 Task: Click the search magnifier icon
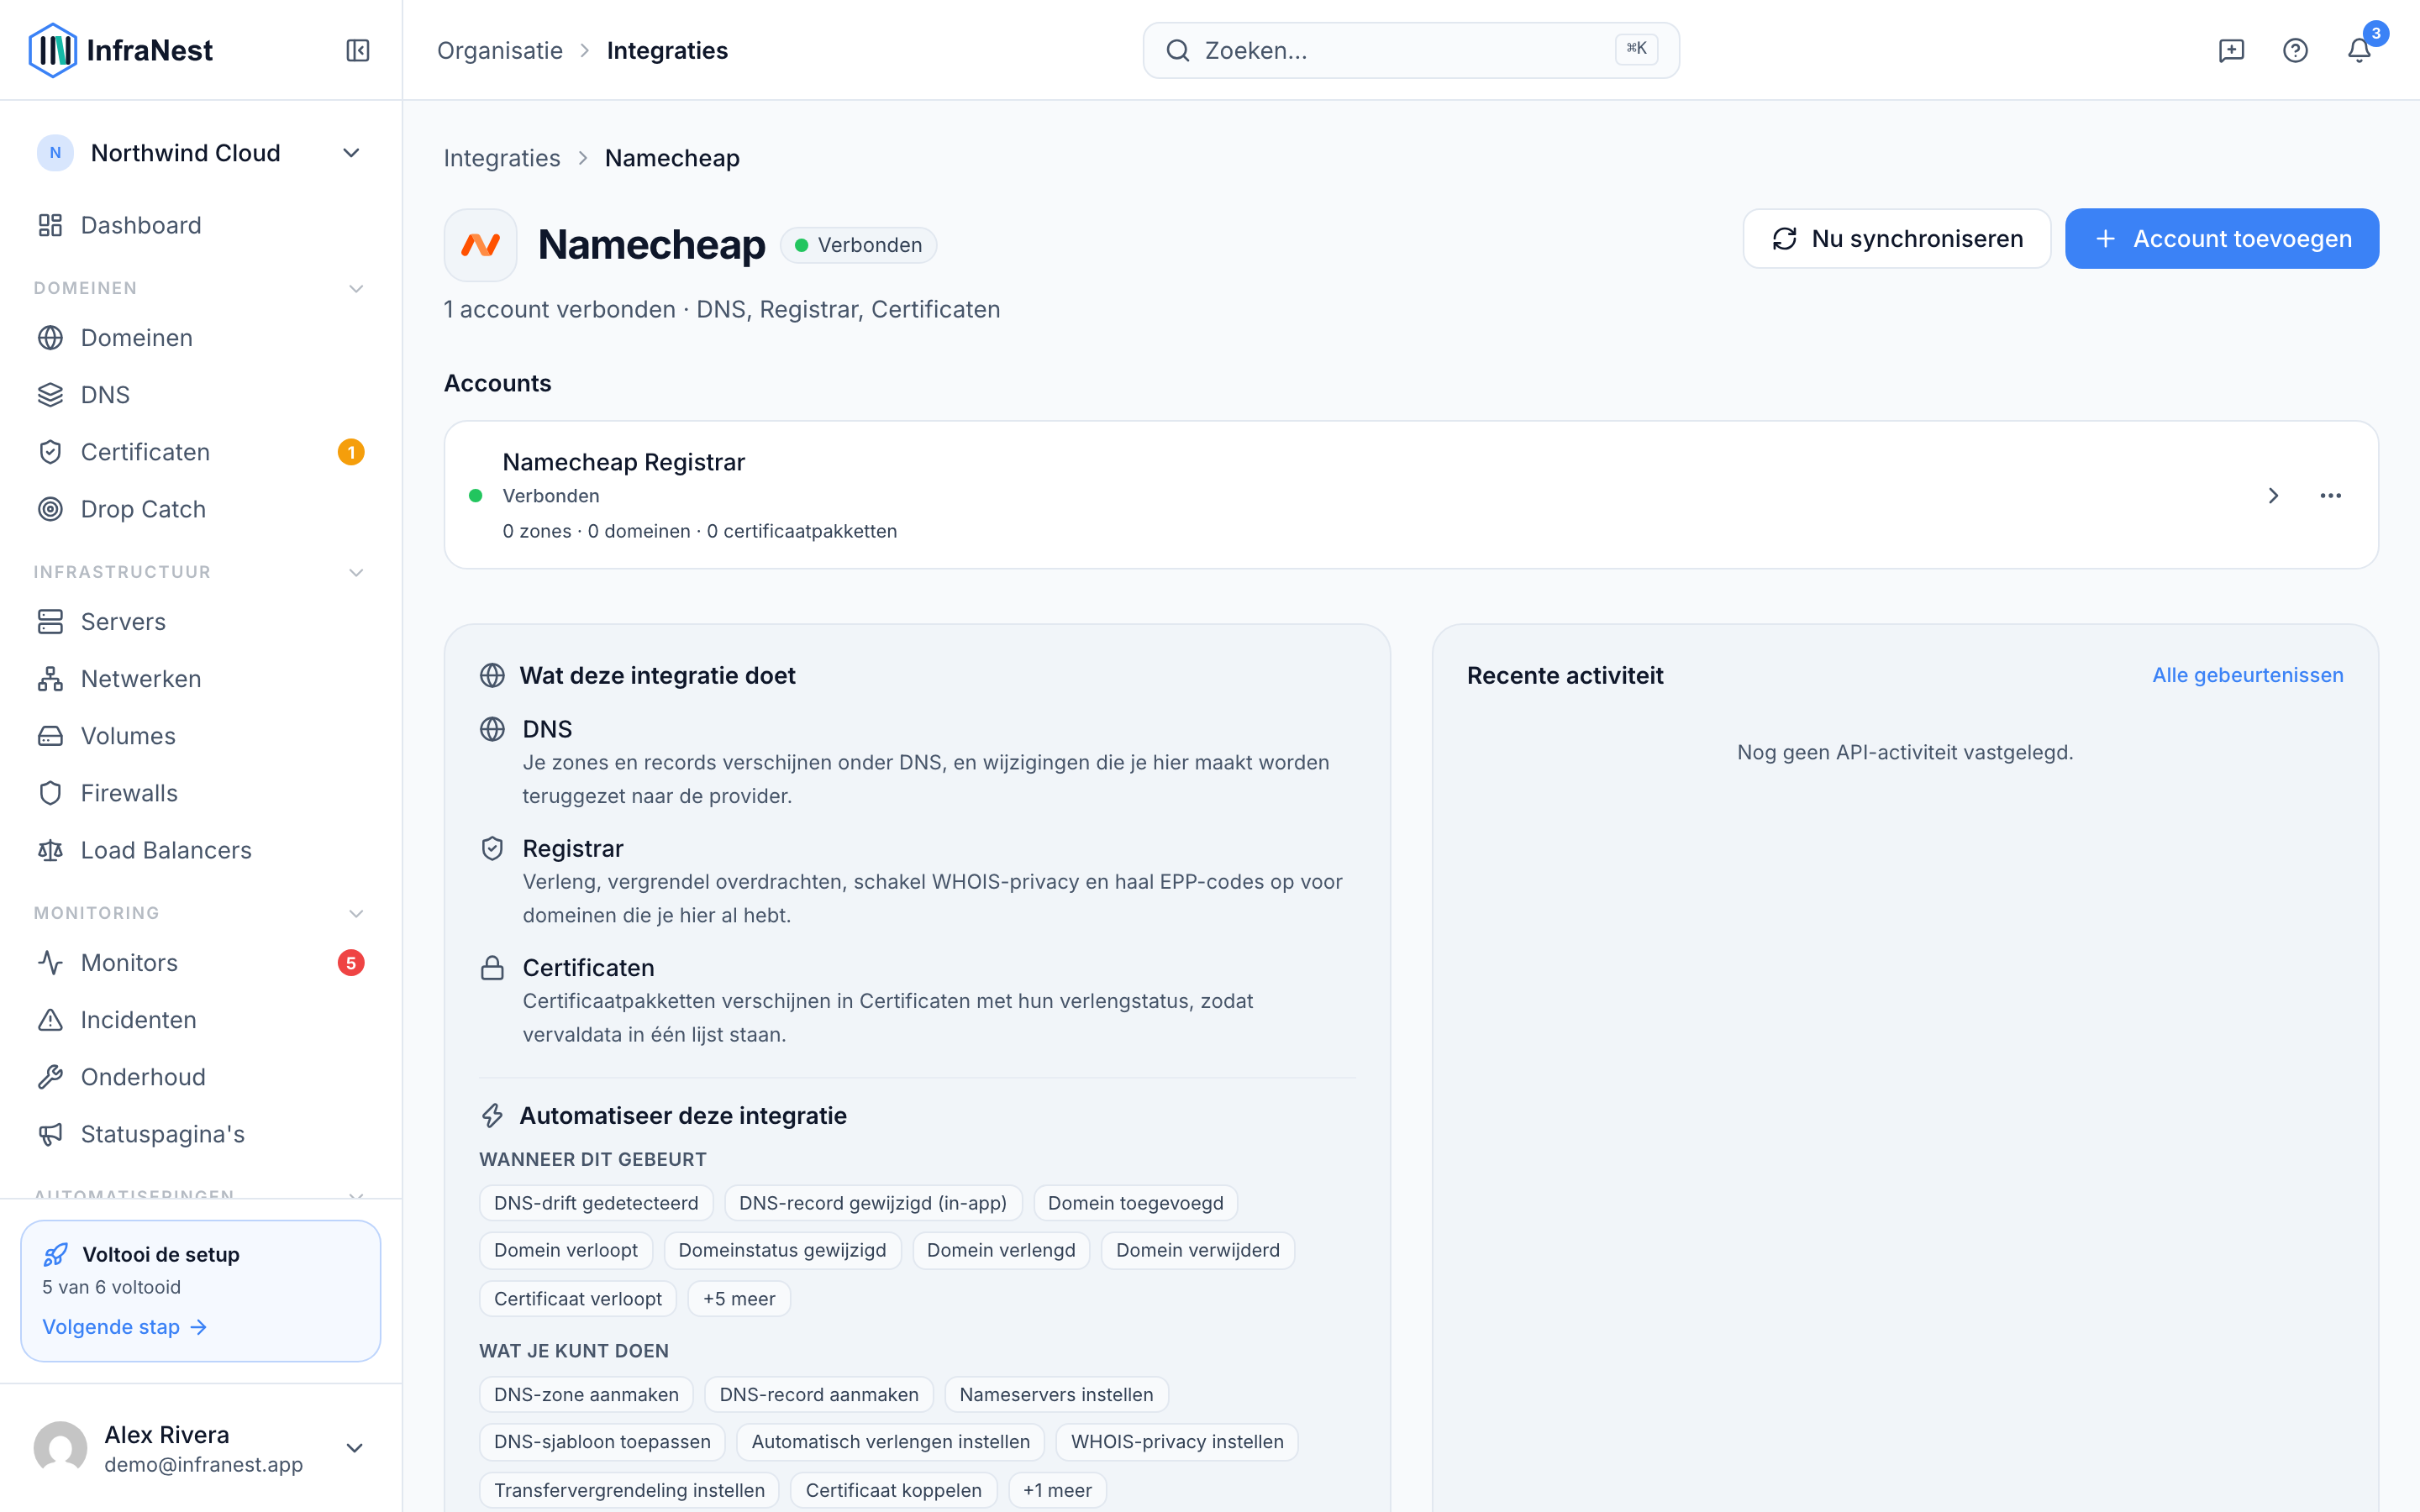pyautogui.click(x=1178, y=50)
